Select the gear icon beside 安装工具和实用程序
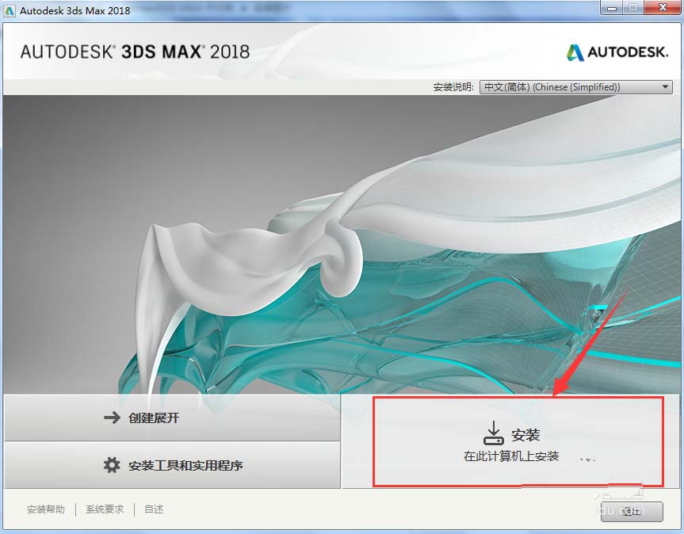This screenshot has width=684, height=534. pos(111,465)
